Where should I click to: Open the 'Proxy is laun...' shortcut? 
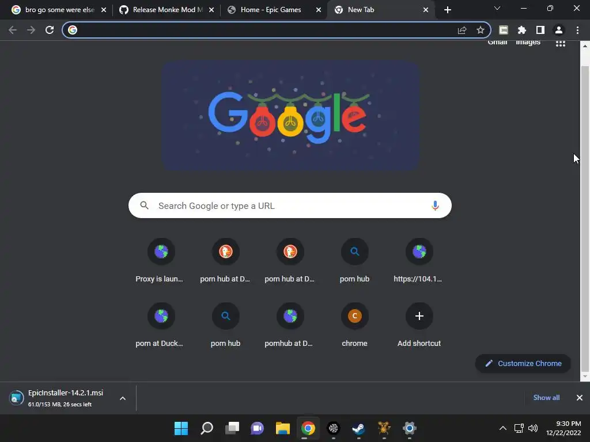pos(161,261)
